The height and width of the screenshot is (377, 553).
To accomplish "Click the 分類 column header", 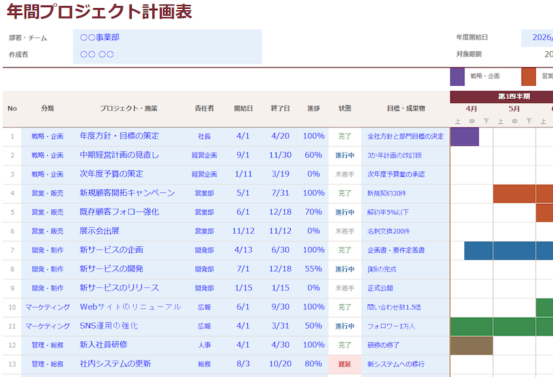I will tap(47, 108).
